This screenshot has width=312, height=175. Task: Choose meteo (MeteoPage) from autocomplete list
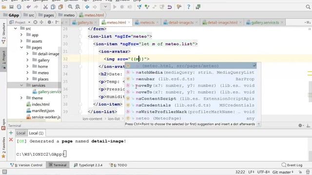tap(191, 118)
